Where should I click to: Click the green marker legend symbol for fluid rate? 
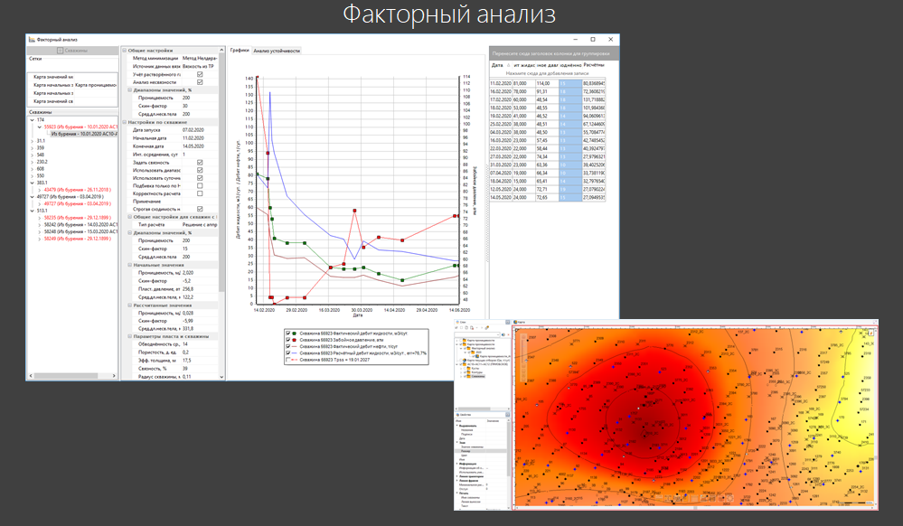click(x=295, y=333)
